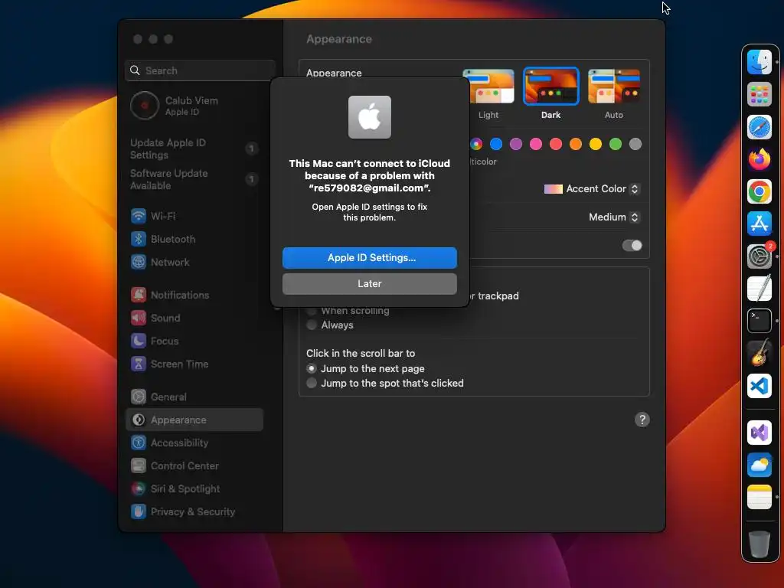Click the Search field in sidebar

coord(200,70)
